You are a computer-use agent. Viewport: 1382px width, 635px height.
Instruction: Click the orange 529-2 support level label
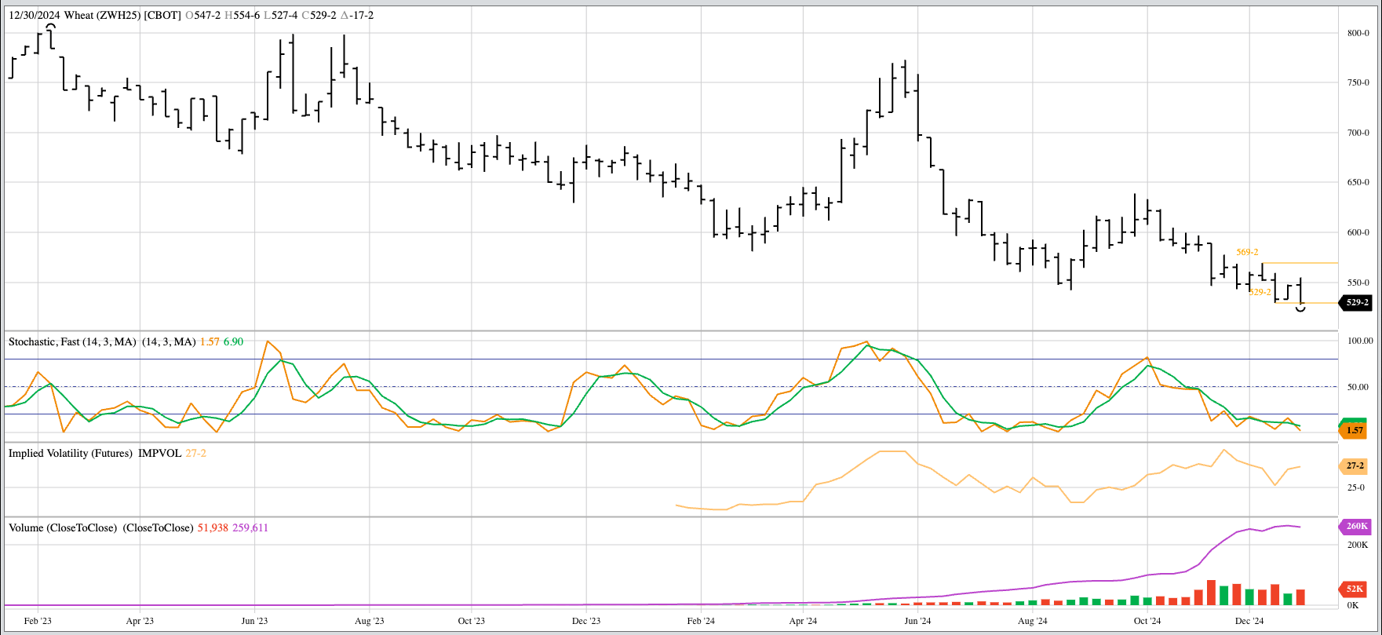click(1260, 292)
